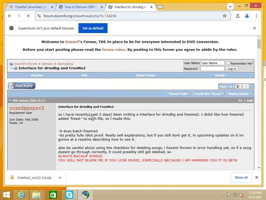
Task: Open the FAQ menu item
Action: 84,75
